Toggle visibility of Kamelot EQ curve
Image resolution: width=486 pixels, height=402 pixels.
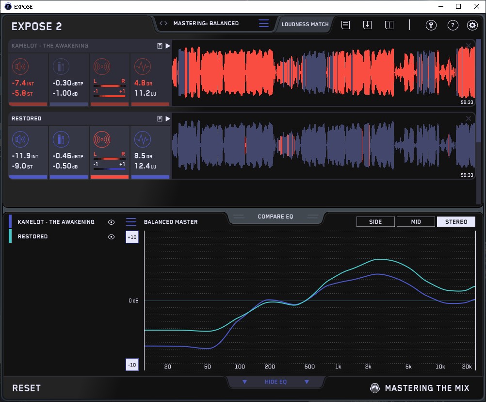tap(111, 222)
